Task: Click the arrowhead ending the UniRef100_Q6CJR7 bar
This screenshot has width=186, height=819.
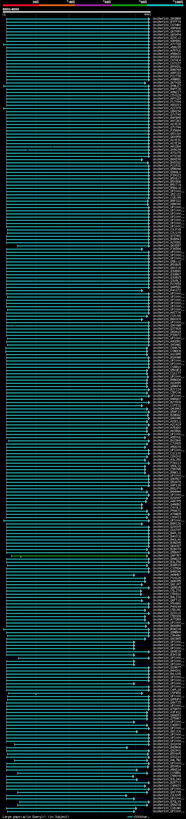Action: click(x=142, y=584)
